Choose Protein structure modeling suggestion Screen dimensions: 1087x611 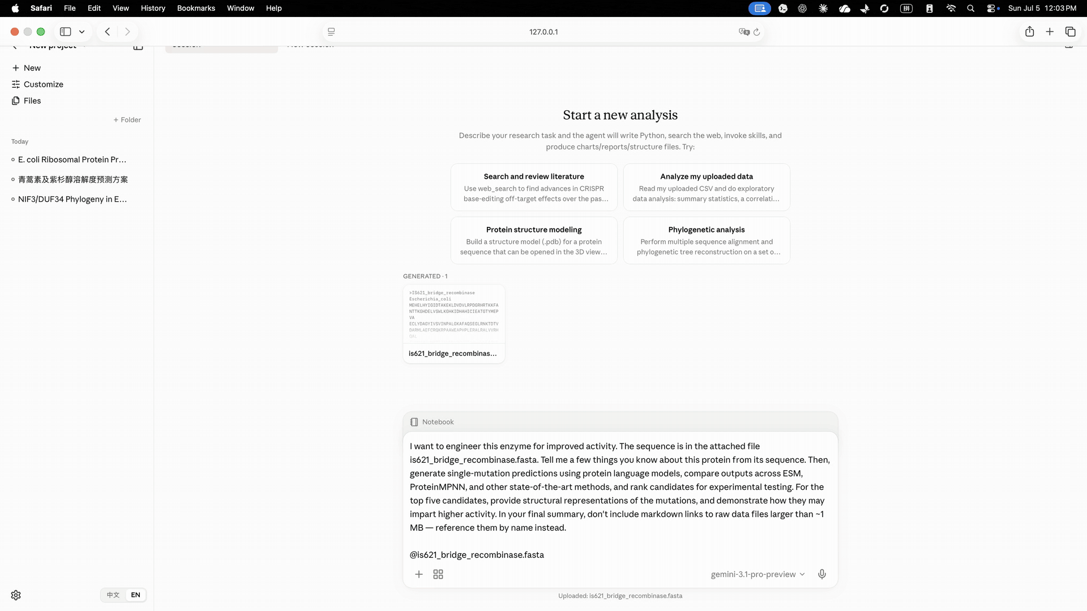click(x=534, y=240)
